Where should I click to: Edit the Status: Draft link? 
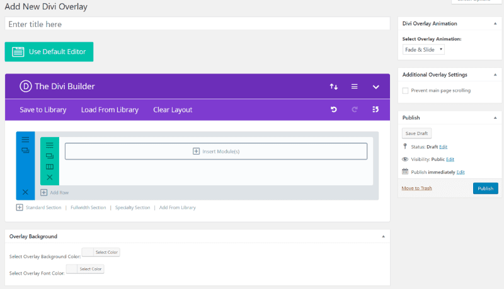(x=444, y=147)
